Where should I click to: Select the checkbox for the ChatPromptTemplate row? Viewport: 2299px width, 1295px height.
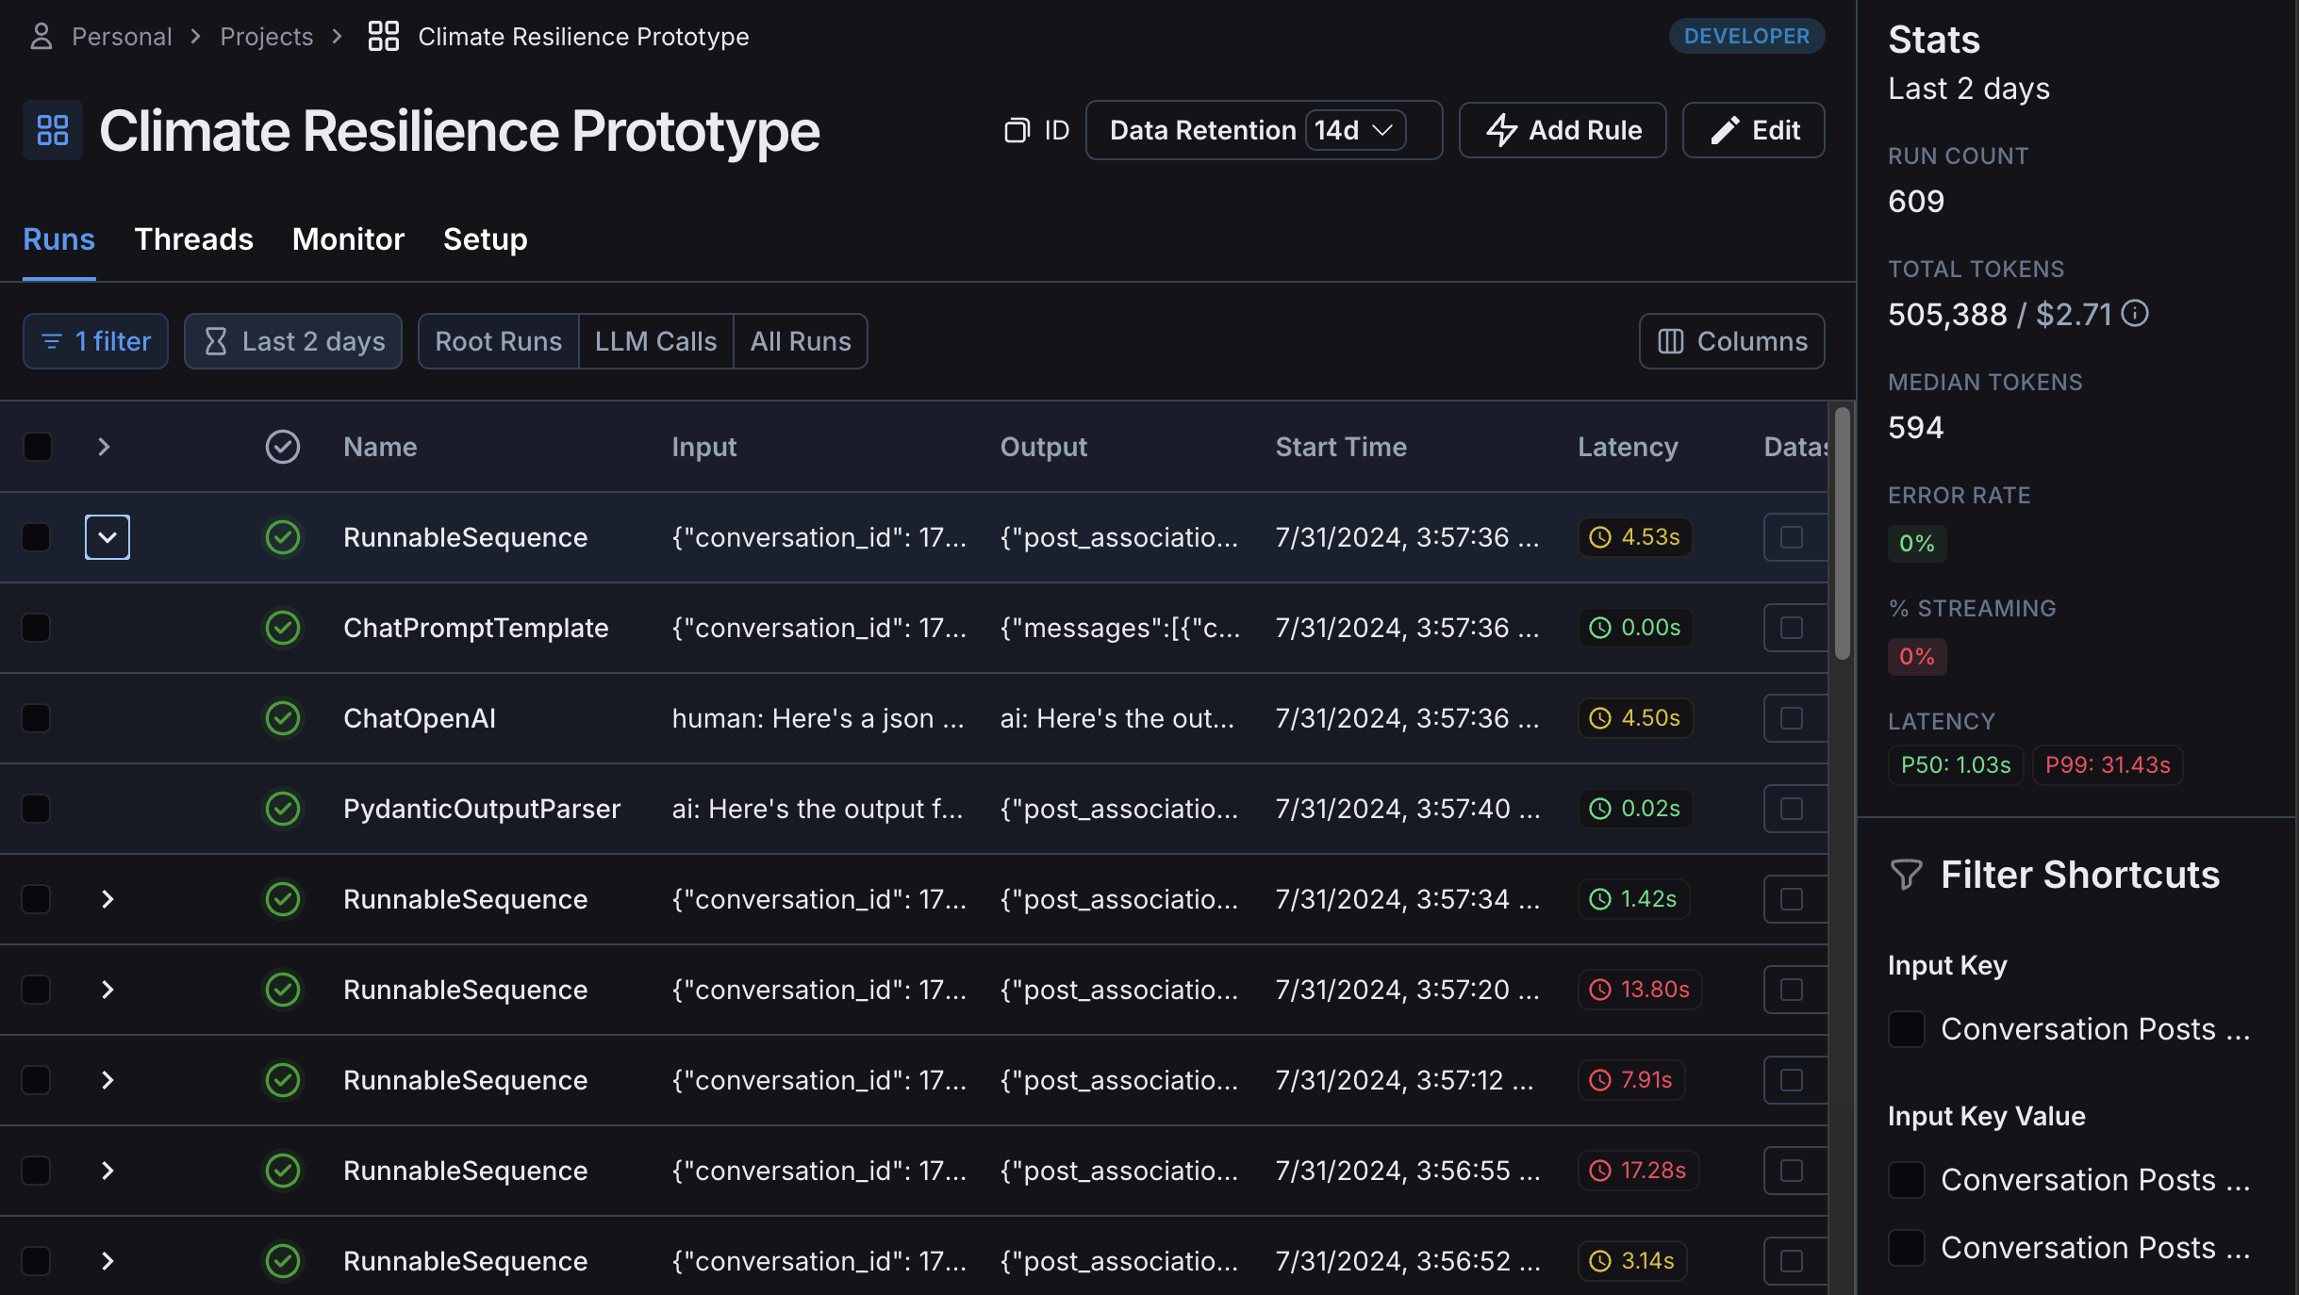pyautogui.click(x=36, y=628)
